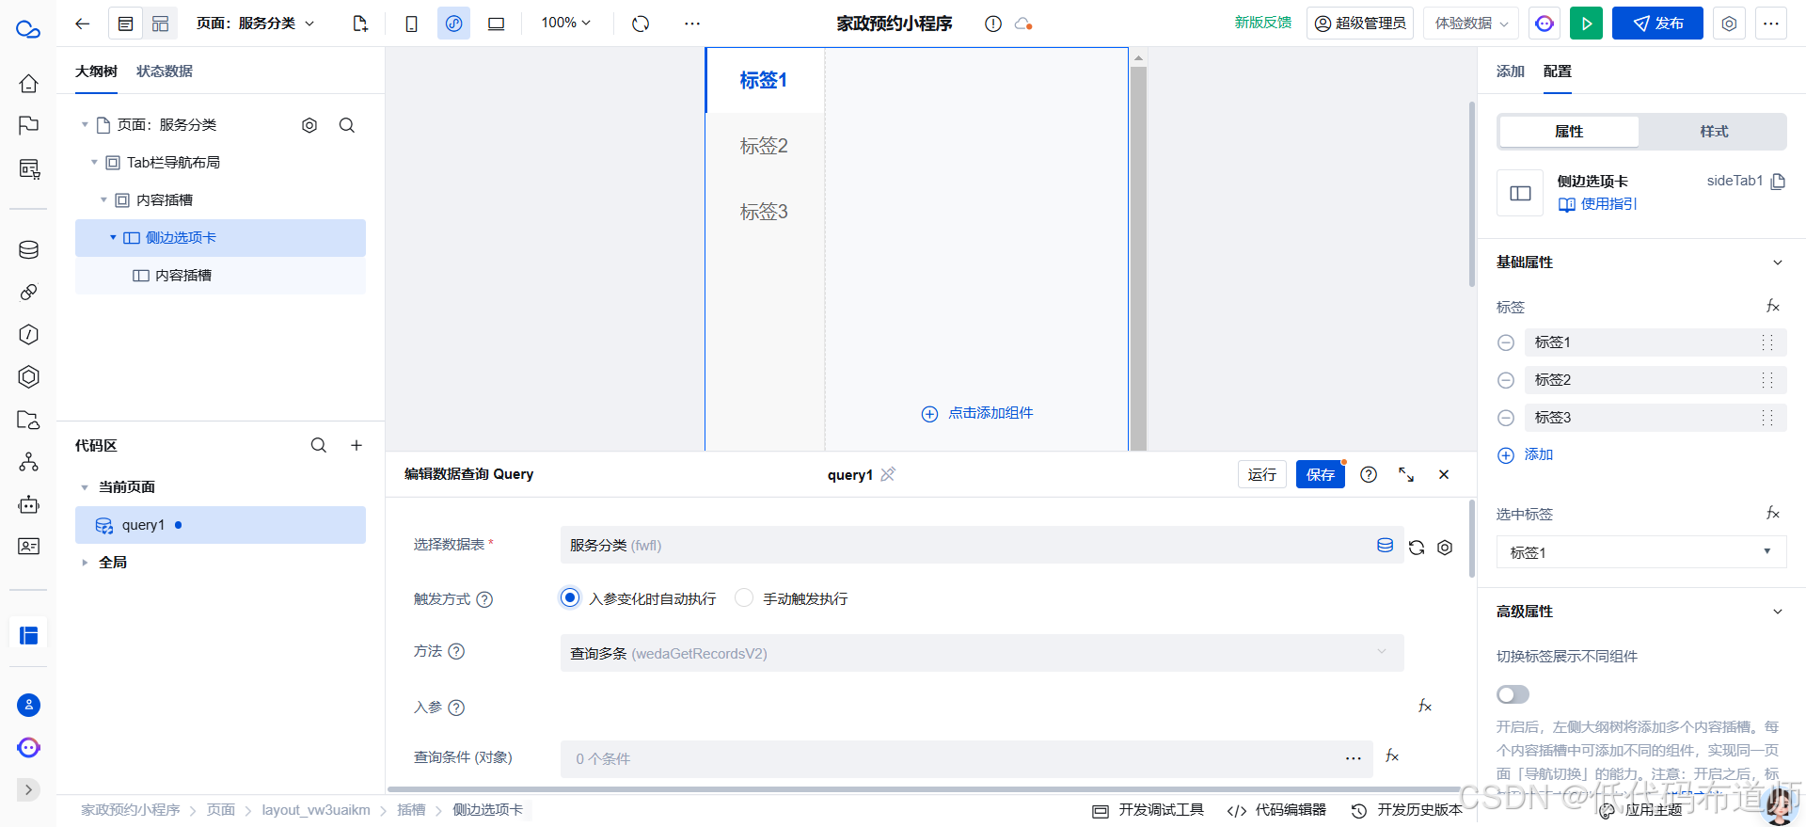Screen dimensions: 1806x827
Task: Toggle fx expression for 入参
Action: [1424, 706]
